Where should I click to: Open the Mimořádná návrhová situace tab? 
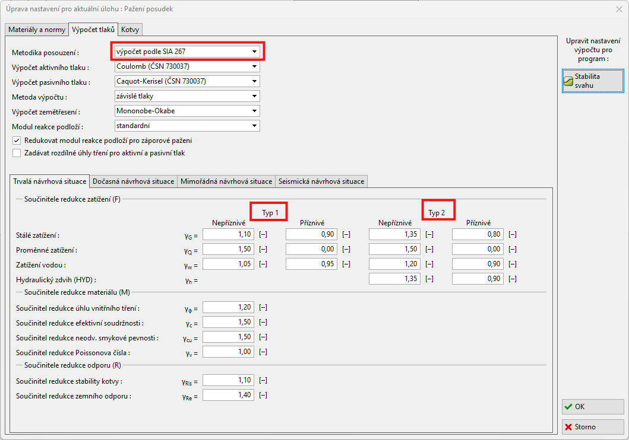coord(226,181)
